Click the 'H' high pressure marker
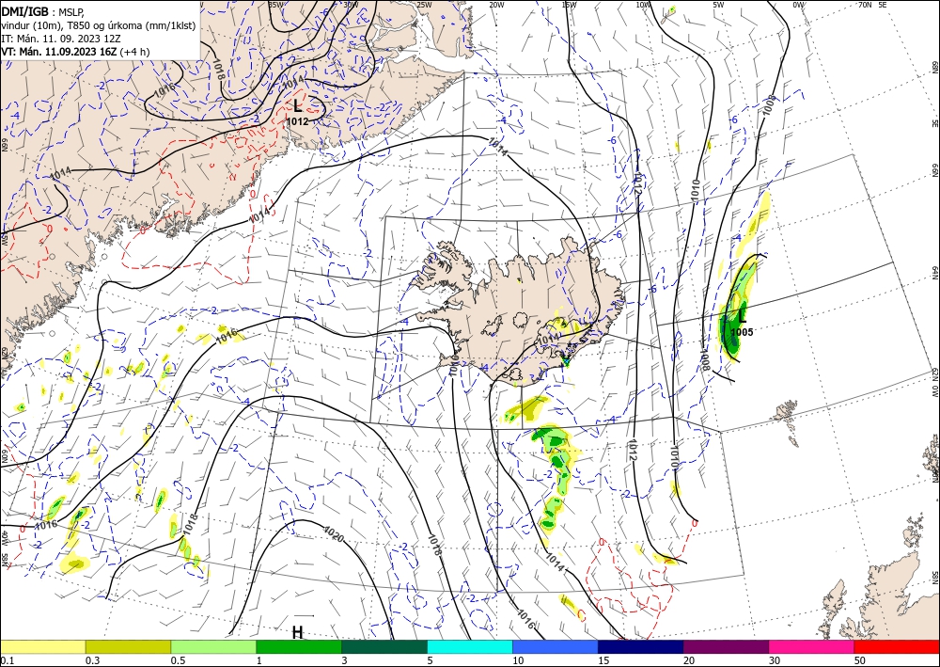Screen dimensions: 940x667 point(297,633)
